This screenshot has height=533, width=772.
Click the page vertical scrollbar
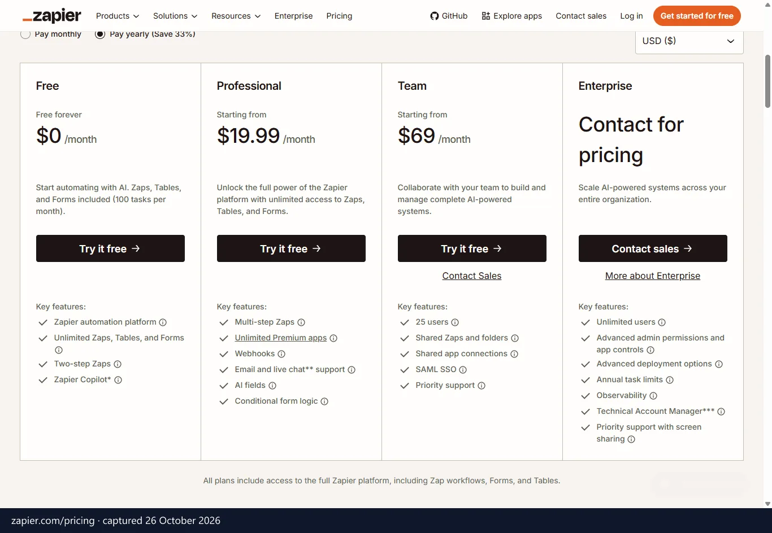click(767, 81)
